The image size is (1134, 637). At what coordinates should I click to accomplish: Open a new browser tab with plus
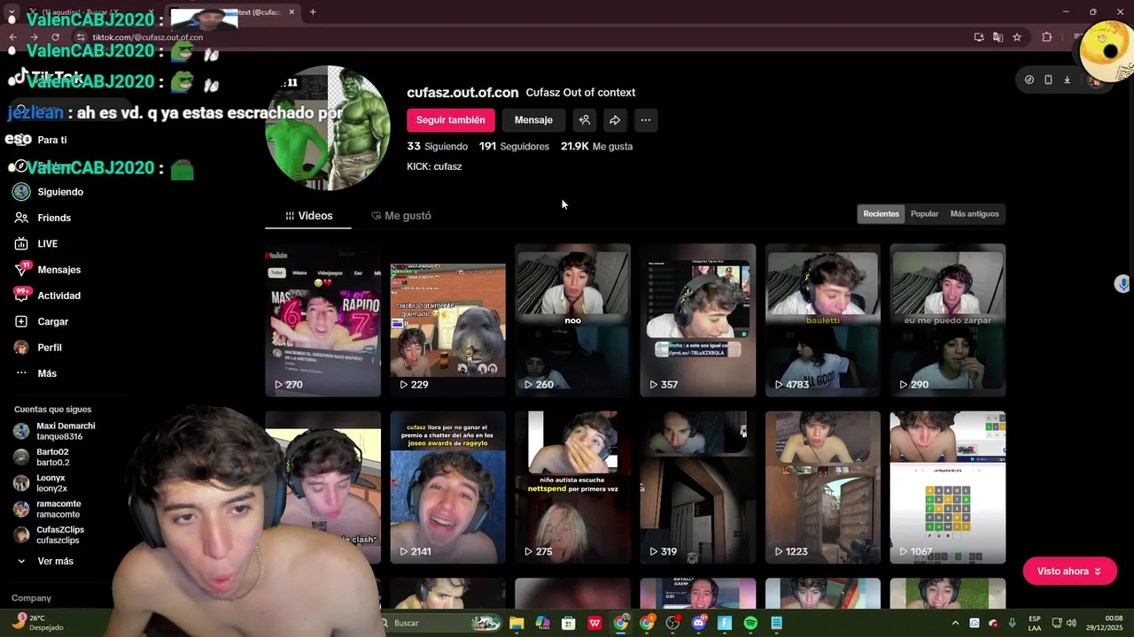(x=313, y=12)
